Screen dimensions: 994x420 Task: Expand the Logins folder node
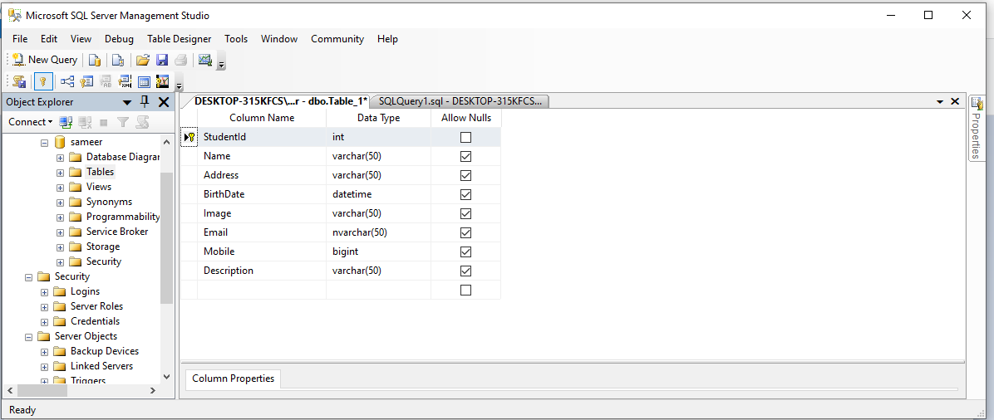tap(44, 292)
